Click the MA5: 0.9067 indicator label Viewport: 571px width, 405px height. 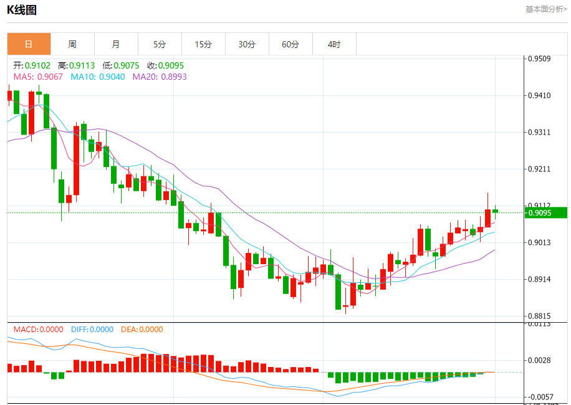point(38,77)
